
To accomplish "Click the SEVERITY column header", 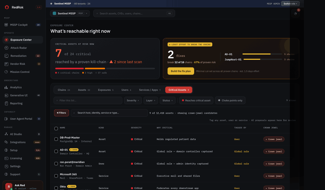I will click(136, 128).
